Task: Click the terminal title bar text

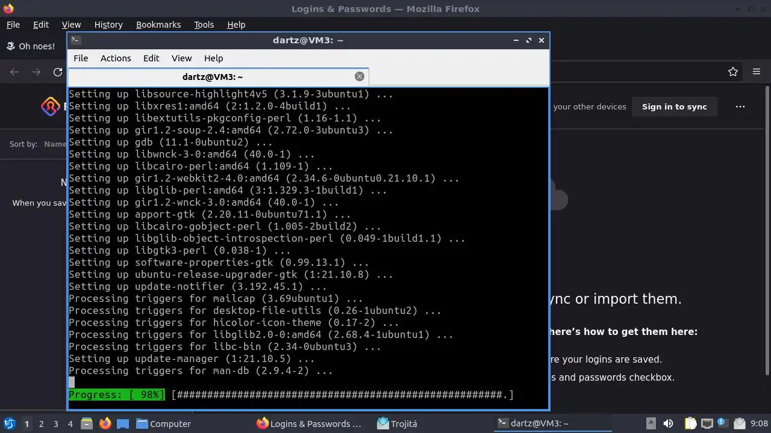Action: tap(308, 40)
